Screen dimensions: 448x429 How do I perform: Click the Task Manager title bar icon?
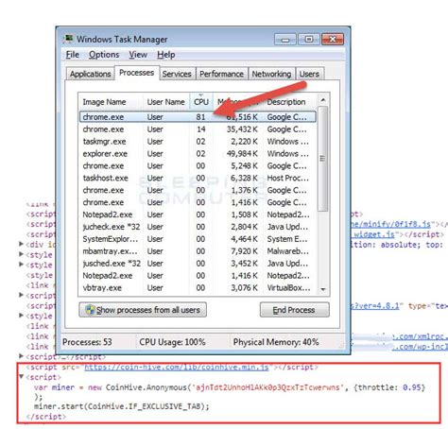pyautogui.click(x=68, y=39)
